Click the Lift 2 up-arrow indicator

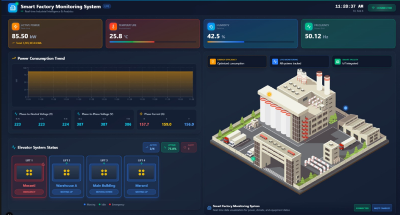[x=67, y=164]
